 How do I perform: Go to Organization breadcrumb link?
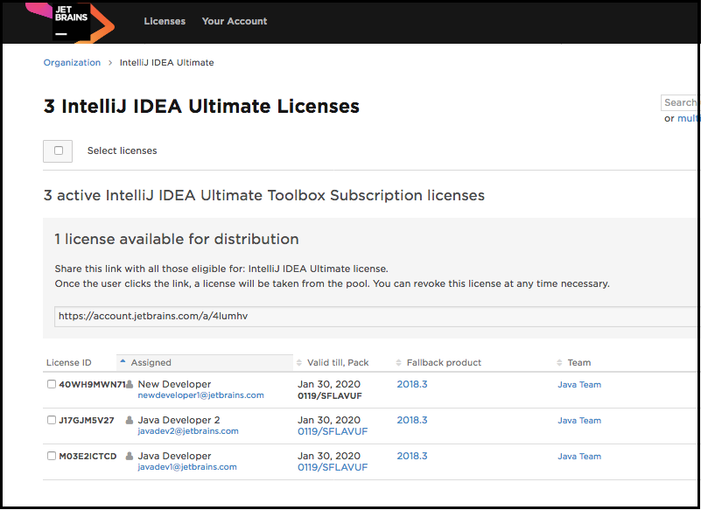pos(72,62)
